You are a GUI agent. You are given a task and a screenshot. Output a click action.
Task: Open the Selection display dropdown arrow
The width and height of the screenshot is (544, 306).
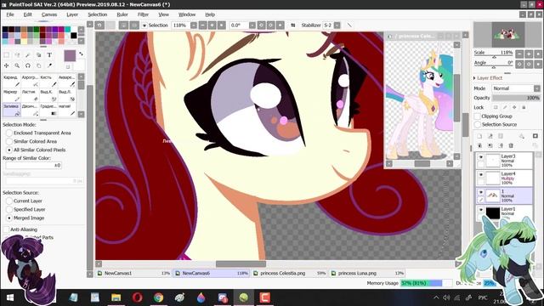coord(144,25)
